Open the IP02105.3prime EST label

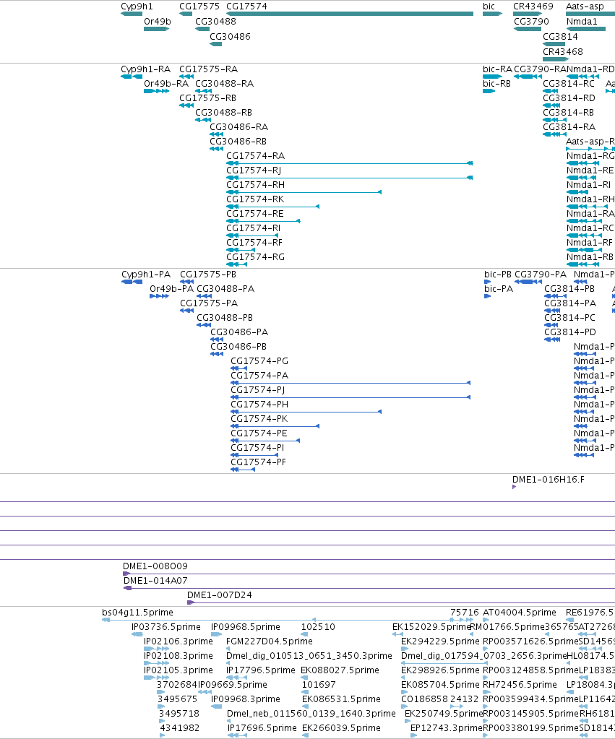[179, 670]
